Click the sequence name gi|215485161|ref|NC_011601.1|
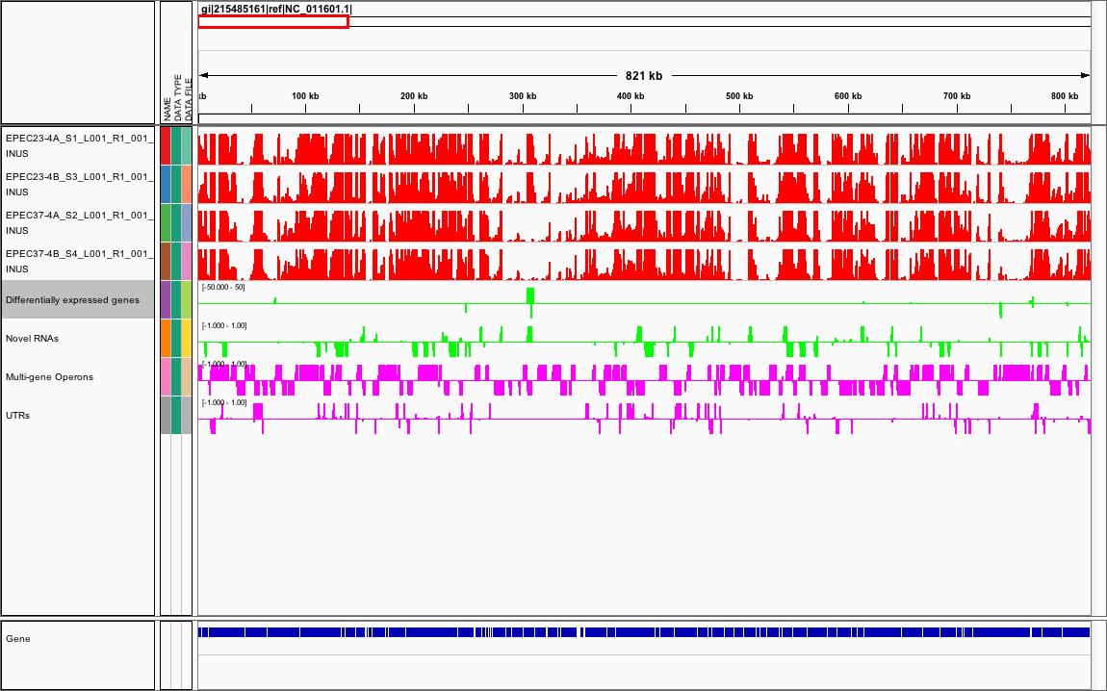Screen dimensions: 1107x691 (x=277, y=9)
